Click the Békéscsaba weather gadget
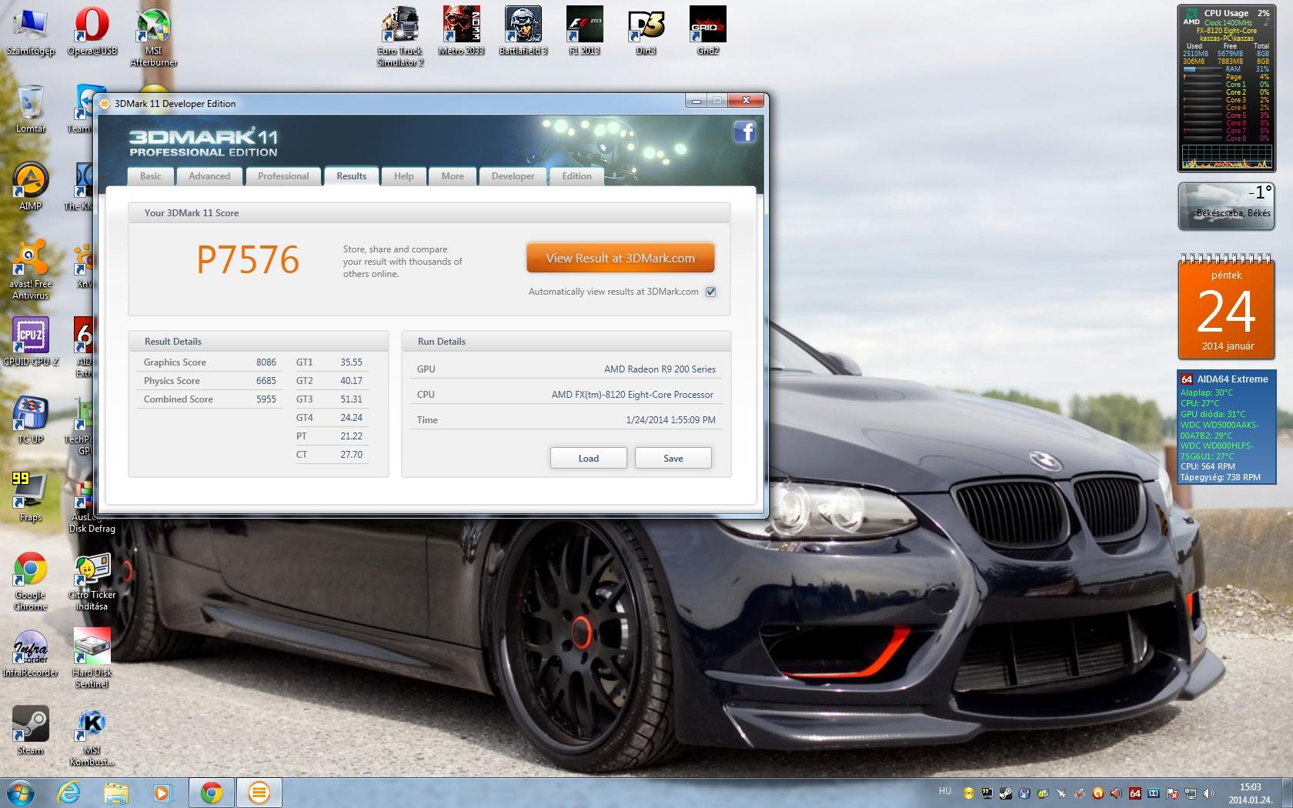1293x808 pixels. 1227,206
